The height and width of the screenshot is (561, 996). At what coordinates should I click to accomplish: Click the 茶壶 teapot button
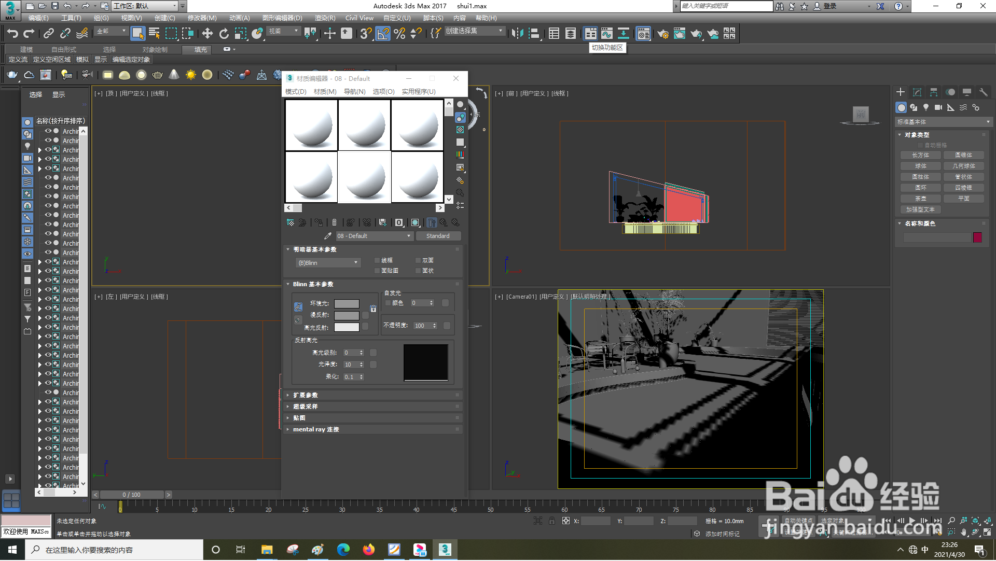(920, 199)
